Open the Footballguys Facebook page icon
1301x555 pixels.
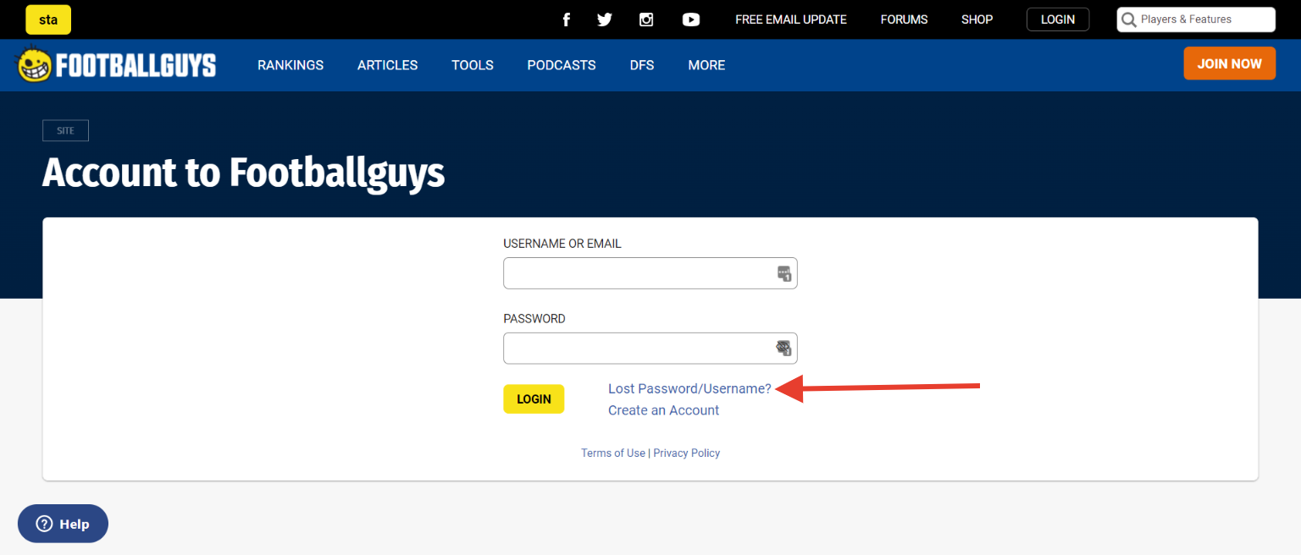point(567,19)
